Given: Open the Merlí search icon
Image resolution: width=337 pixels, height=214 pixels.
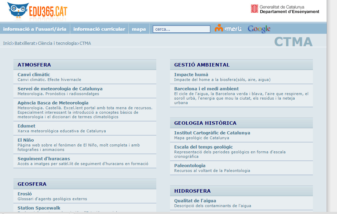Looking at the screenshot, I should point(228,29).
